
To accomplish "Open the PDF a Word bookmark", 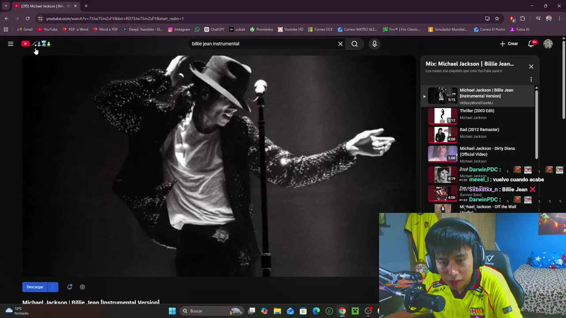I will click(x=75, y=30).
